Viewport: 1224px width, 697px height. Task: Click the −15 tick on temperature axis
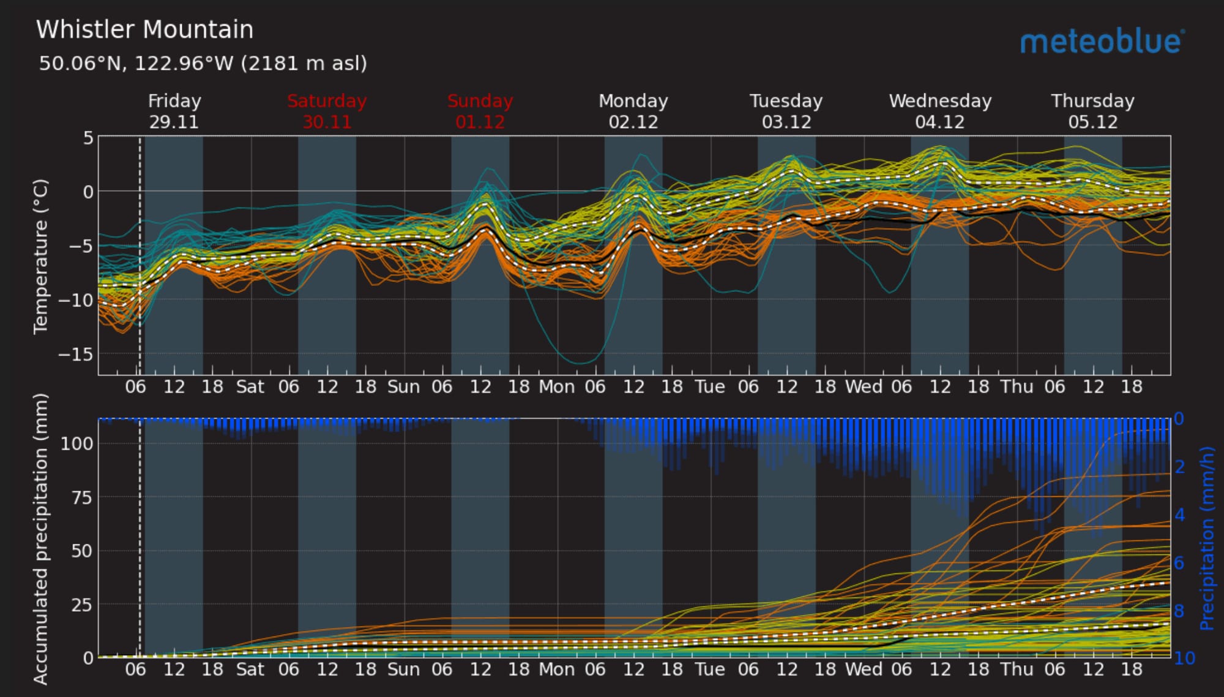tap(76, 354)
